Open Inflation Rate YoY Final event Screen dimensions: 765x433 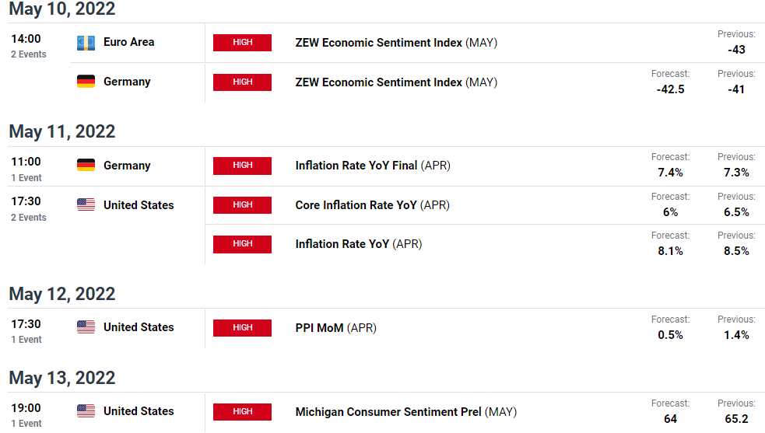coord(356,166)
